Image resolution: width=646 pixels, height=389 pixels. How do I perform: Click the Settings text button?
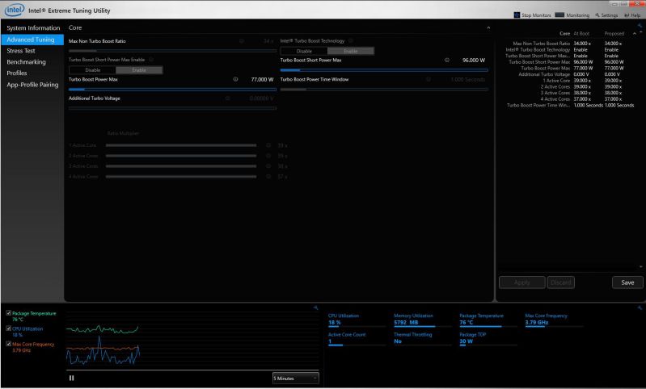[x=610, y=15]
